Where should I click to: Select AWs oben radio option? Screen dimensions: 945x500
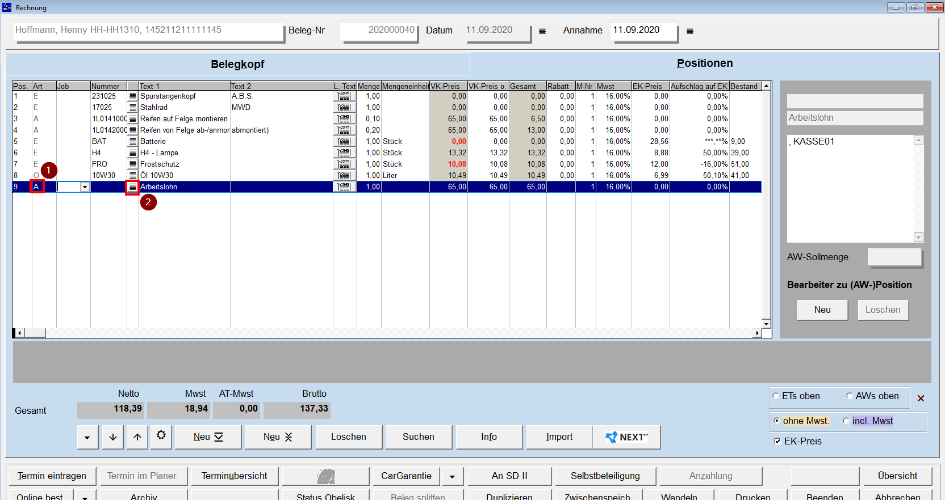(x=850, y=396)
